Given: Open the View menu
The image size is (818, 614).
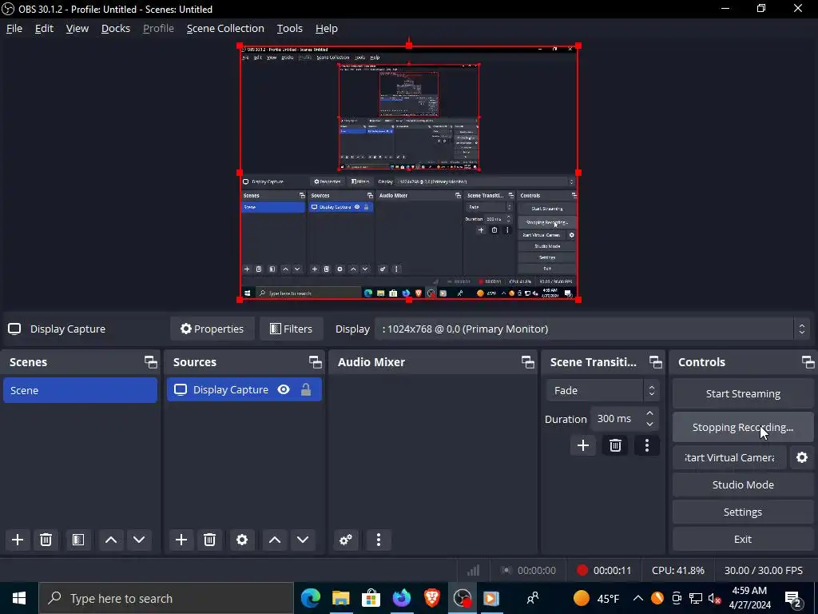Looking at the screenshot, I should coord(77,28).
